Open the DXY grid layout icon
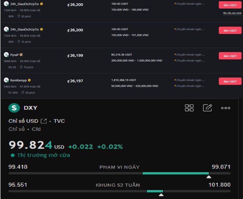Viewport: 243px width, 199px height. tap(189, 108)
